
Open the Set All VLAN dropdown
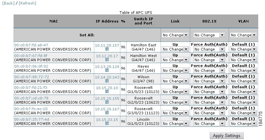coord(243,35)
